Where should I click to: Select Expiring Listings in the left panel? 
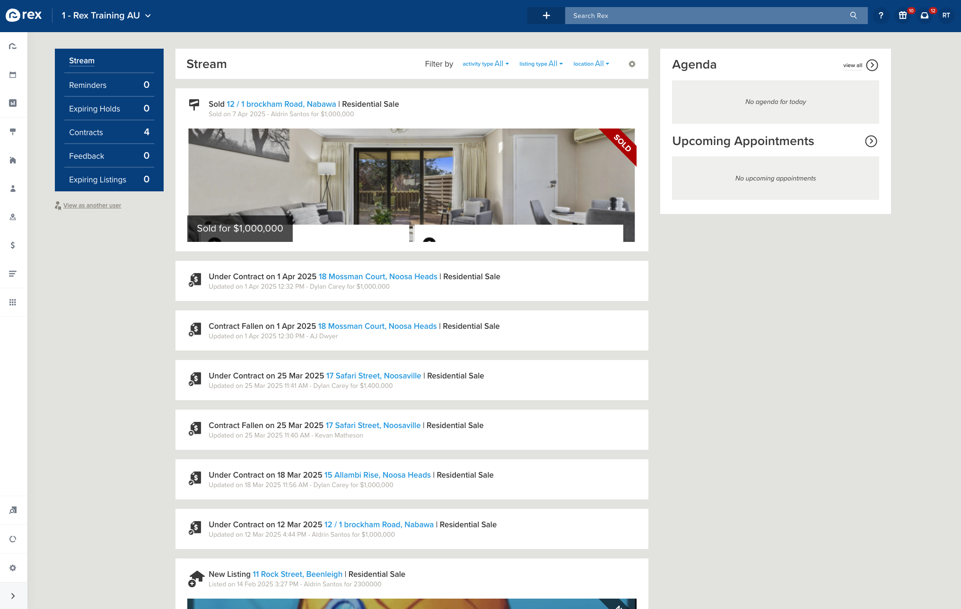(109, 180)
